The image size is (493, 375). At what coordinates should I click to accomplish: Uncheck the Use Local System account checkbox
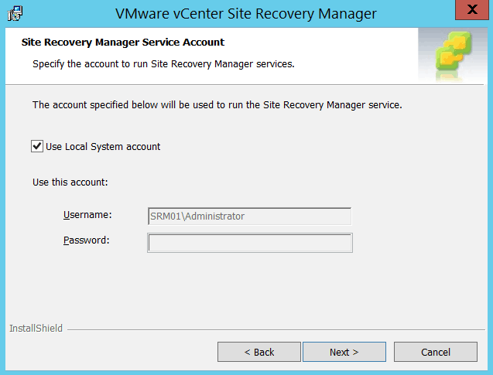pyautogui.click(x=37, y=146)
